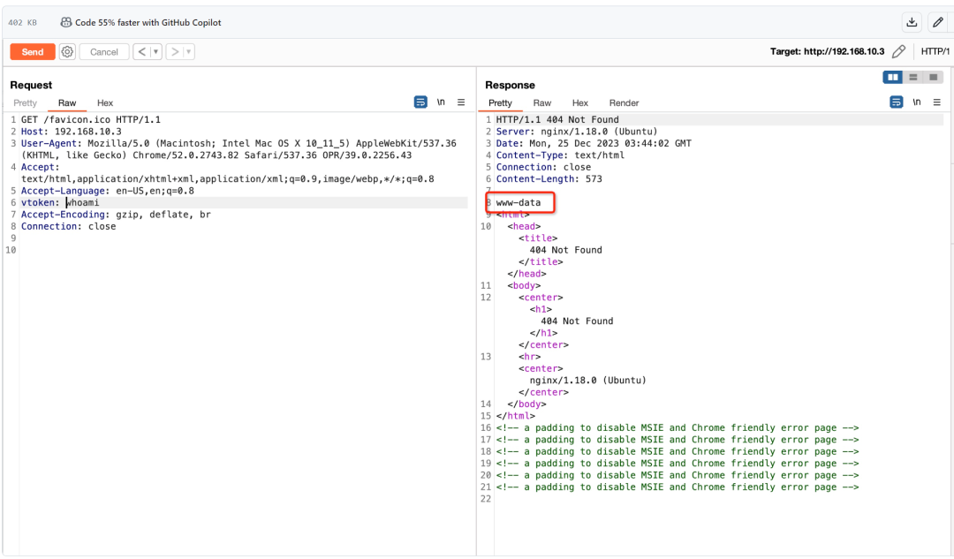Switch Response pane to Raw tab

pyautogui.click(x=542, y=102)
